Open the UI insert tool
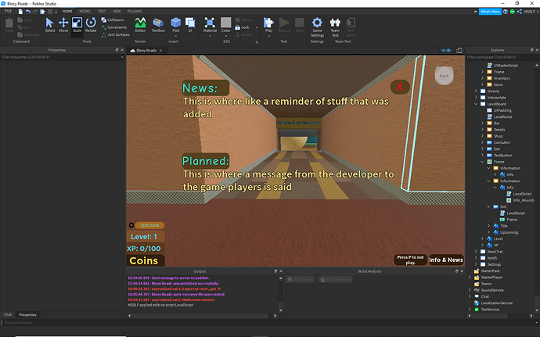This screenshot has height=337, width=540. coord(190,25)
